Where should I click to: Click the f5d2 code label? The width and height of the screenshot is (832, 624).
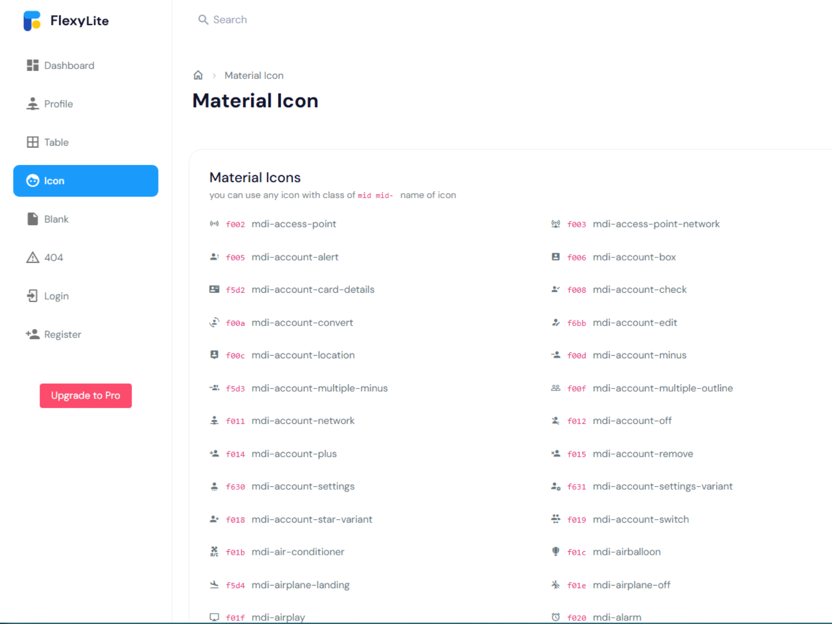coord(236,290)
